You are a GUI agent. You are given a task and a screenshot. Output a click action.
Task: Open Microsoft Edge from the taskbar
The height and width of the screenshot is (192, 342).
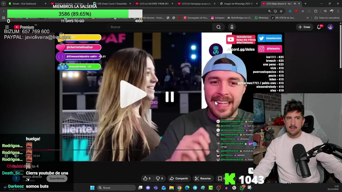[x=187, y=188]
